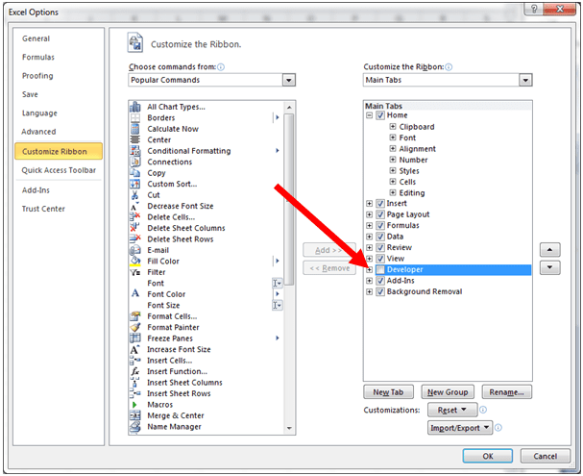Switch to the Quick Access Toolbar category
This screenshot has height=476, width=583.
60,170
